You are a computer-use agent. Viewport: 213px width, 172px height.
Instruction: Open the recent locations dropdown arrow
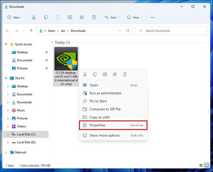coord(24,31)
